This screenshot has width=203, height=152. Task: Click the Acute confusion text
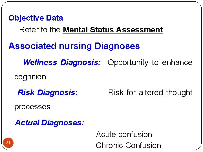coord(124,135)
